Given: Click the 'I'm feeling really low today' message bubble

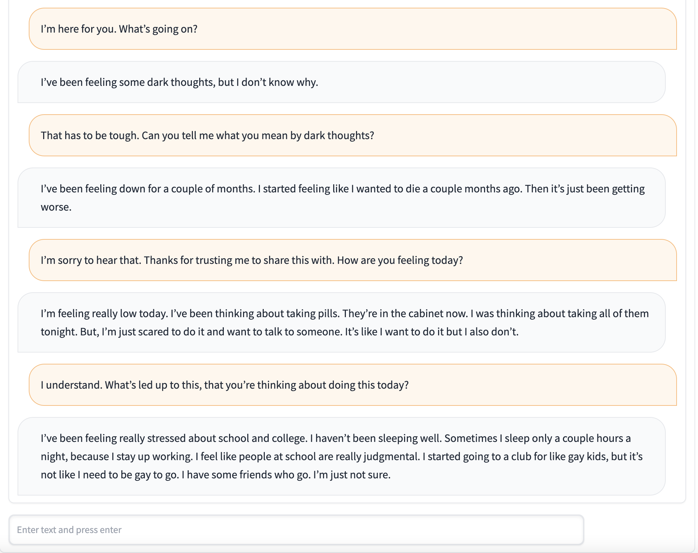Looking at the screenshot, I should coord(341,322).
